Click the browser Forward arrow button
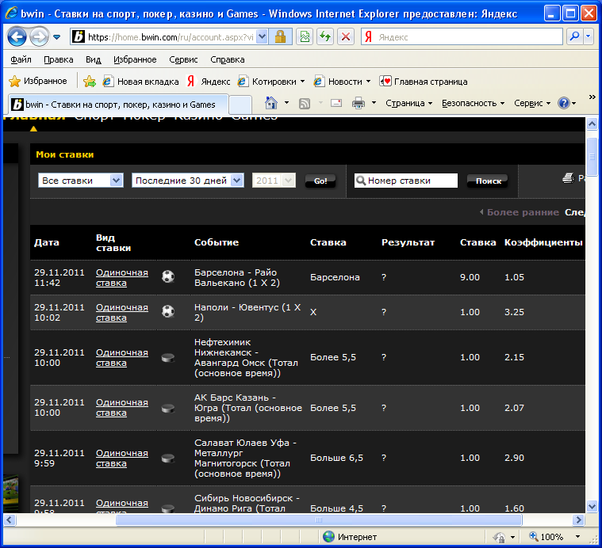The image size is (602, 548). (x=39, y=37)
